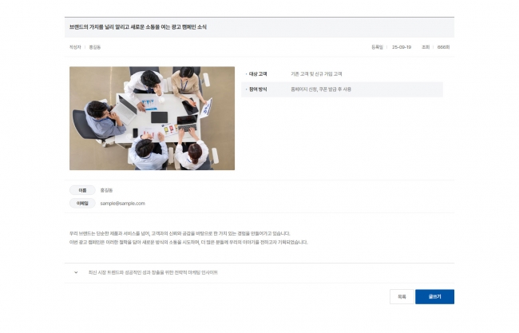Select the 이메일 label badge

82,204
